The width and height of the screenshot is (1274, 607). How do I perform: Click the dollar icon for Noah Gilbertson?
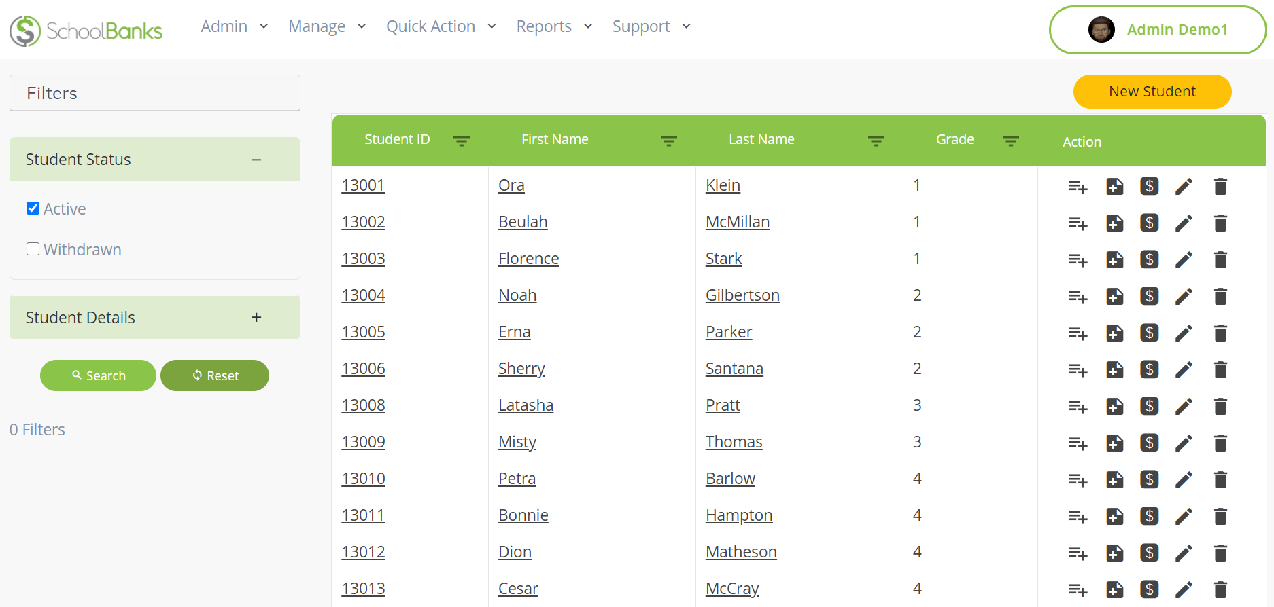1150,296
